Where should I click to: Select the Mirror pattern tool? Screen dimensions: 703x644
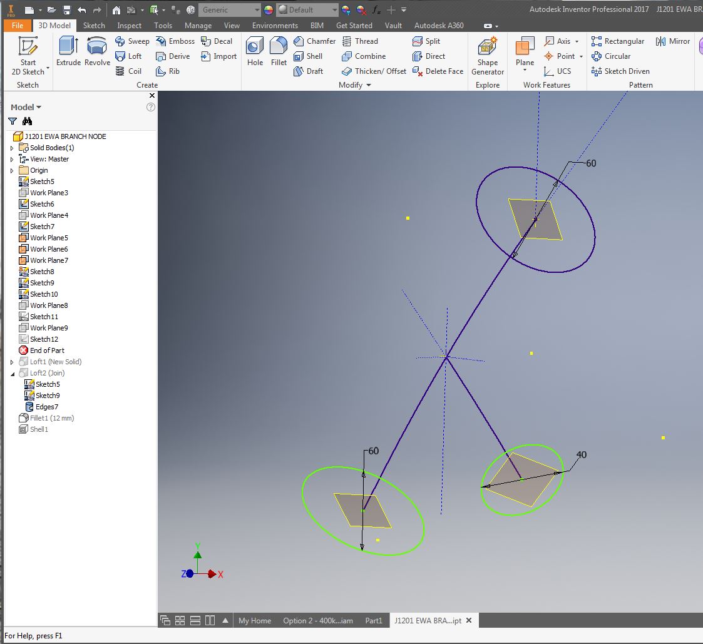tap(672, 41)
